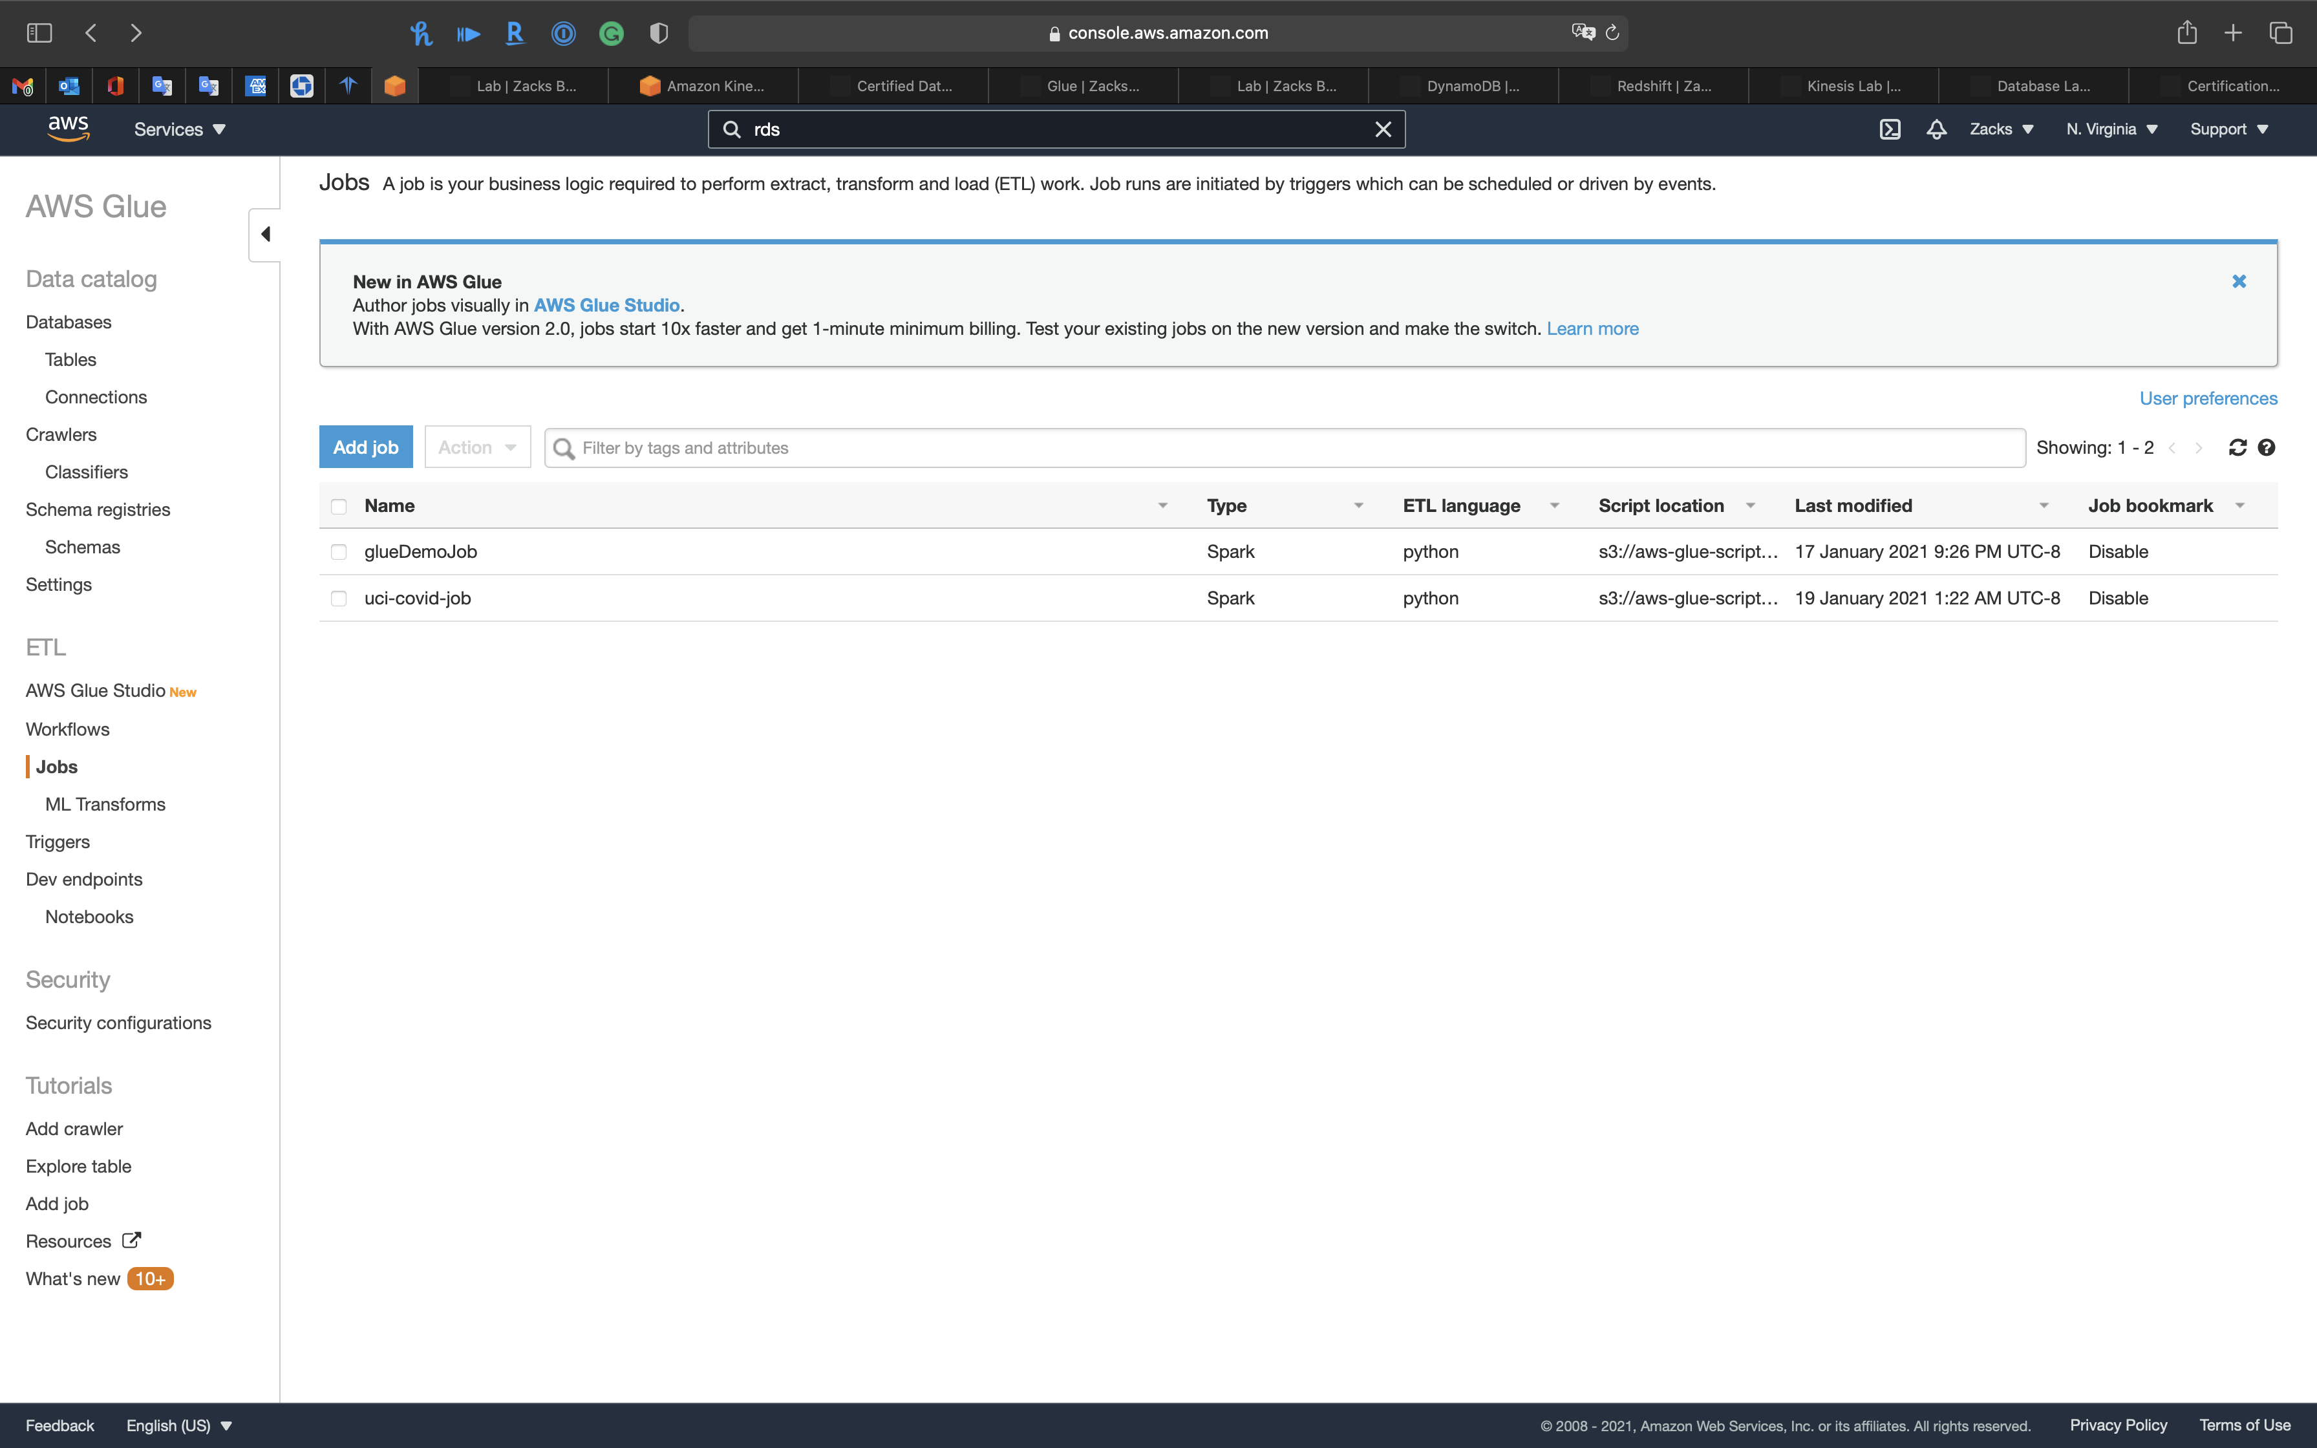Open the User preferences link

2208,398
